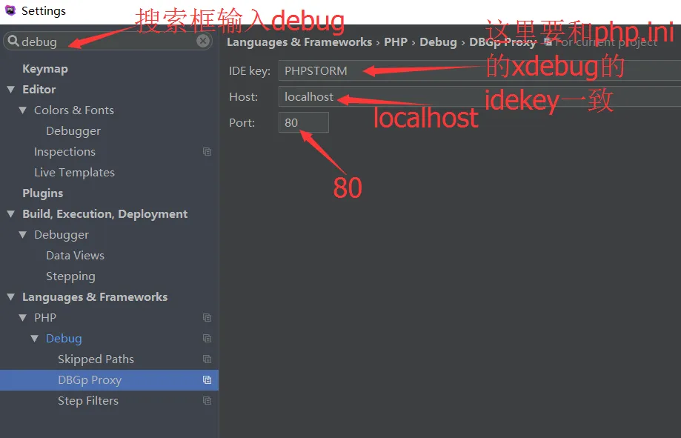Collapse the Editor tree section
Viewport: 681px width, 438px height.
click(11, 90)
